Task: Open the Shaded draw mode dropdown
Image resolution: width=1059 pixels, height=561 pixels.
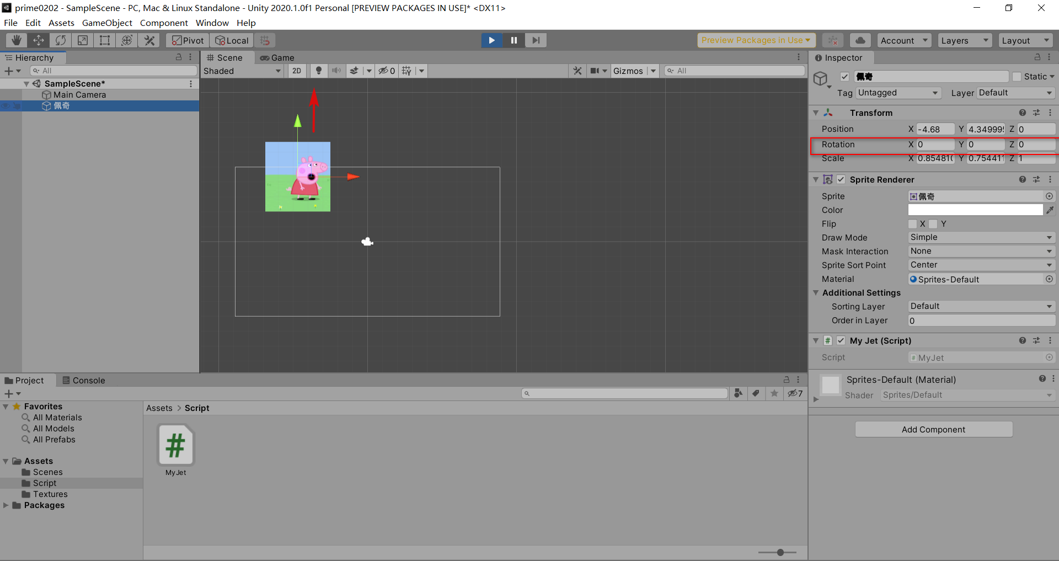Action: click(243, 71)
